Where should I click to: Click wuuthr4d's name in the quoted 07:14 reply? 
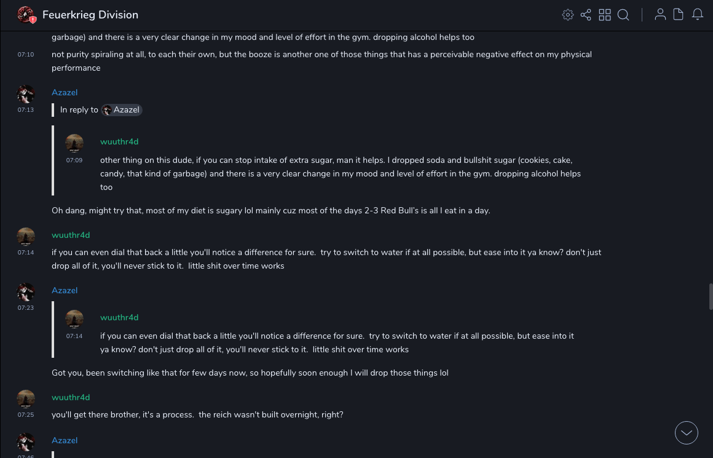point(119,317)
